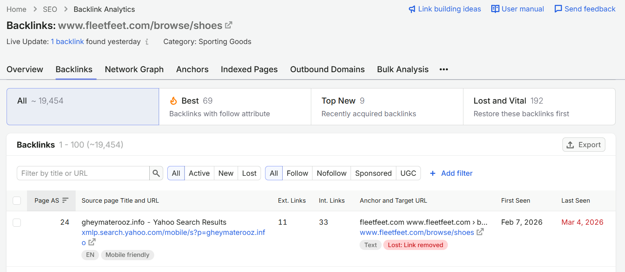
Task: Click the Page AS value 24
Action: pos(65,222)
